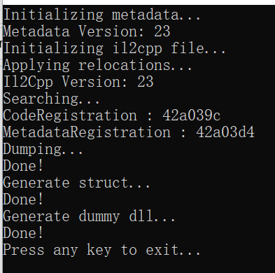
Task: Click the 'Generate dummy dll...' line
Action: pyautogui.click(x=89, y=216)
